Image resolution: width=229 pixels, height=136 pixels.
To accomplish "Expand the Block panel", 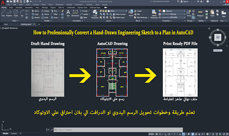I will [x=139, y=21].
